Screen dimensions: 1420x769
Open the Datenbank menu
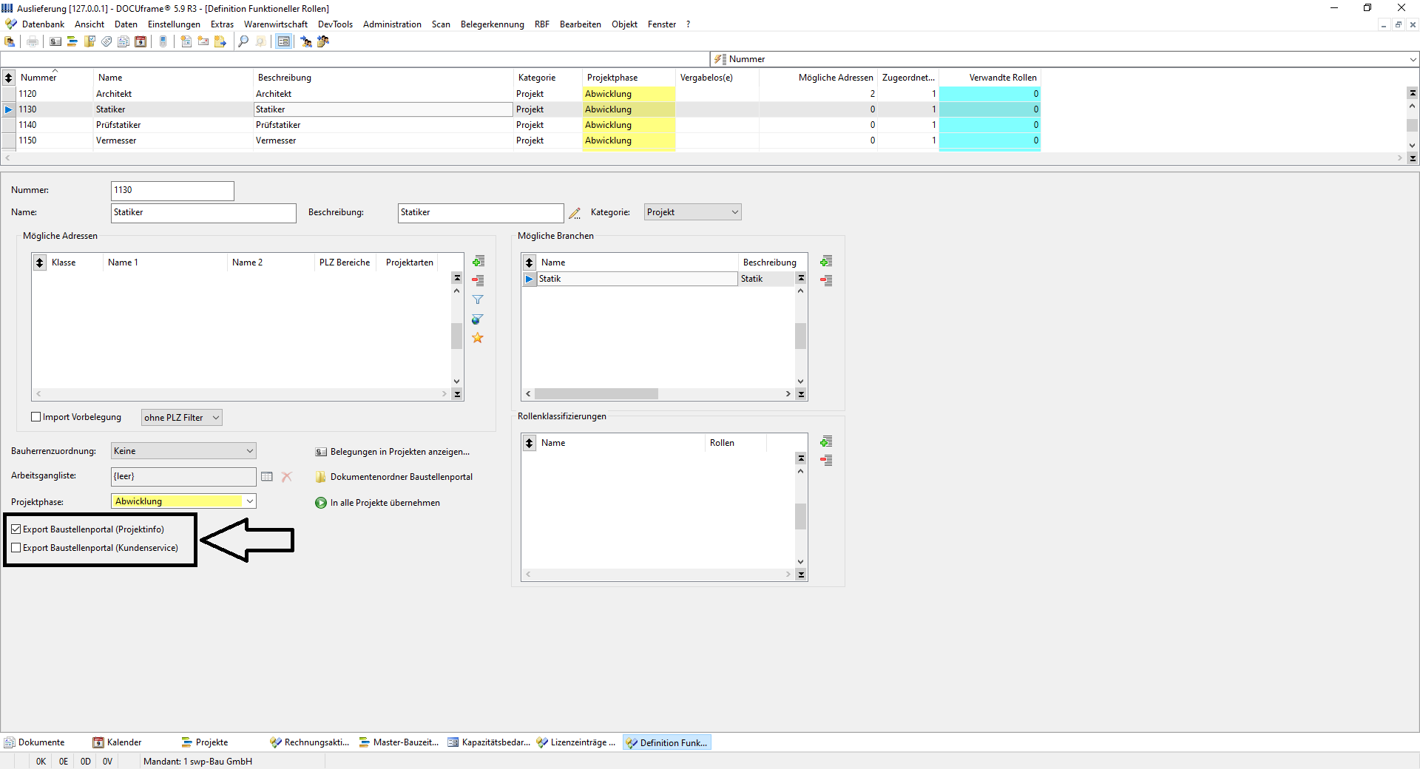(x=43, y=24)
